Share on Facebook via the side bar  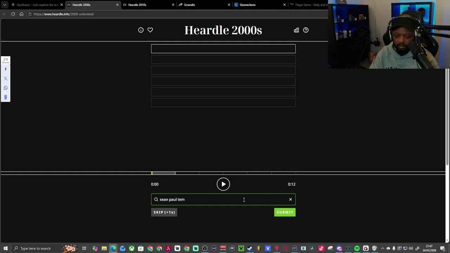(6, 69)
